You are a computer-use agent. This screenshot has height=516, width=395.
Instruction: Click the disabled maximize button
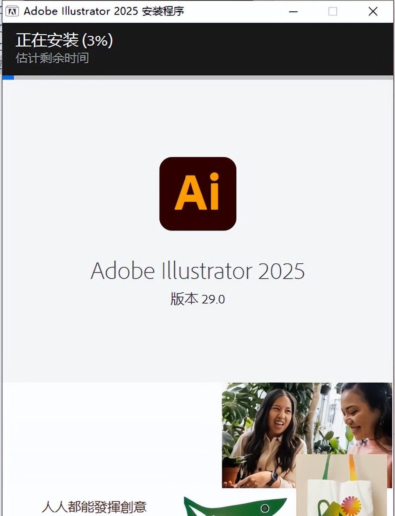tap(333, 11)
